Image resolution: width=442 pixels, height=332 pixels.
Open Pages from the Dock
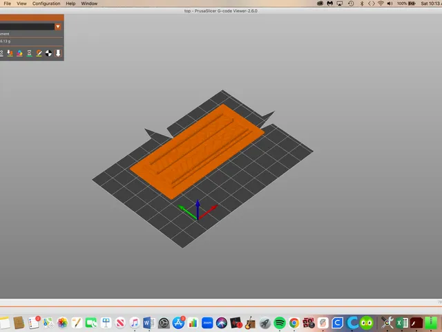(x=77, y=323)
